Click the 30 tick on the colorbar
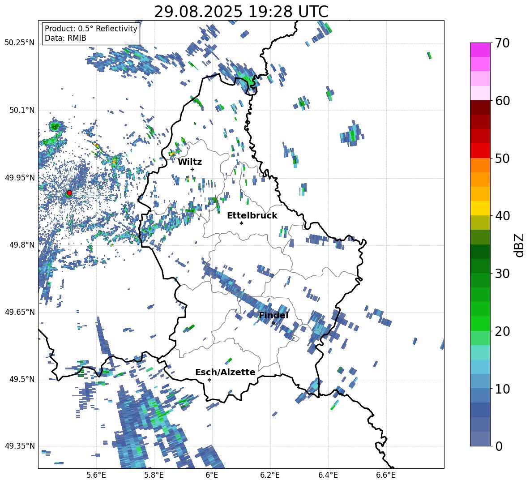The image size is (530, 484). click(x=502, y=274)
